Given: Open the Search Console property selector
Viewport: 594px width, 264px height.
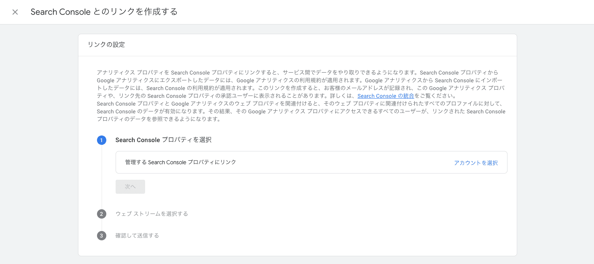Looking at the screenshot, I should (x=476, y=163).
